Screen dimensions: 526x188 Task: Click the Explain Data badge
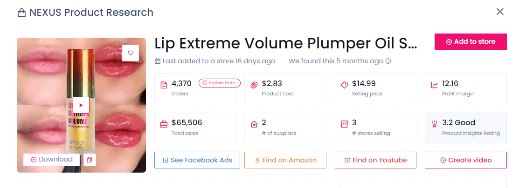click(219, 83)
